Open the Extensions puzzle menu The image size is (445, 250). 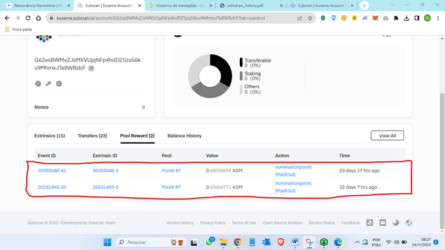(396, 18)
